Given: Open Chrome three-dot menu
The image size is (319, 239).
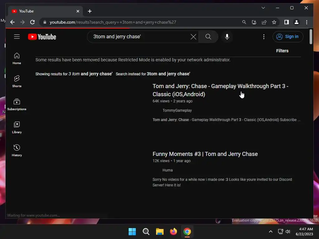Looking at the screenshot, I should (307, 22).
